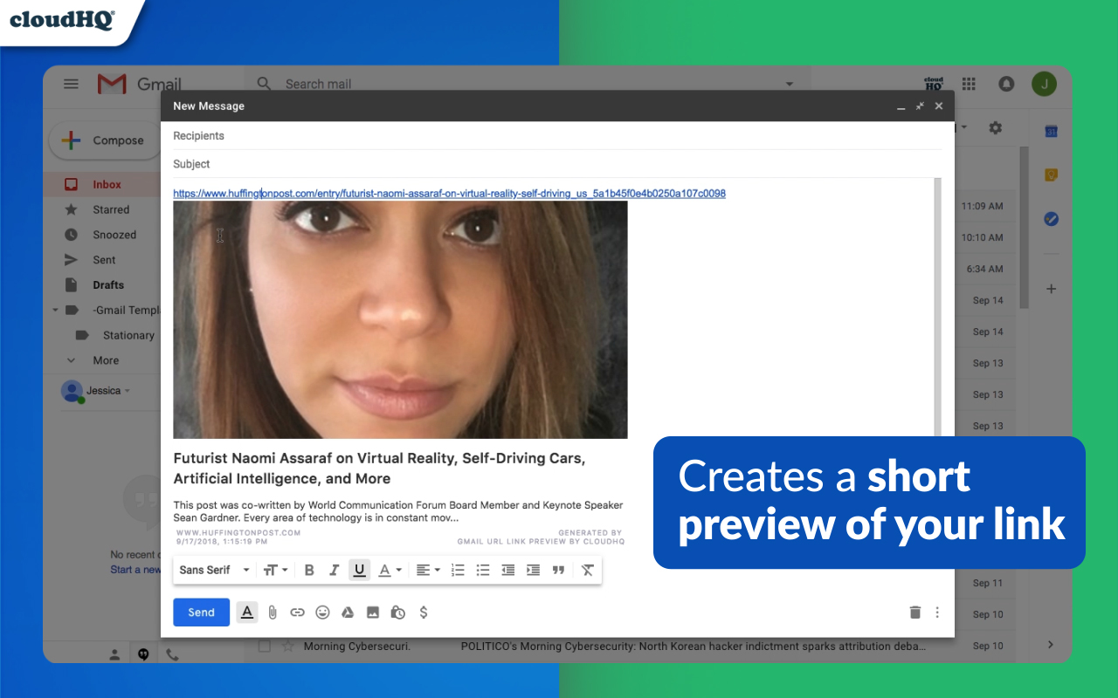This screenshot has height=698, width=1118.
Task: Star the Morning Cybersecurity email
Action: click(288, 646)
